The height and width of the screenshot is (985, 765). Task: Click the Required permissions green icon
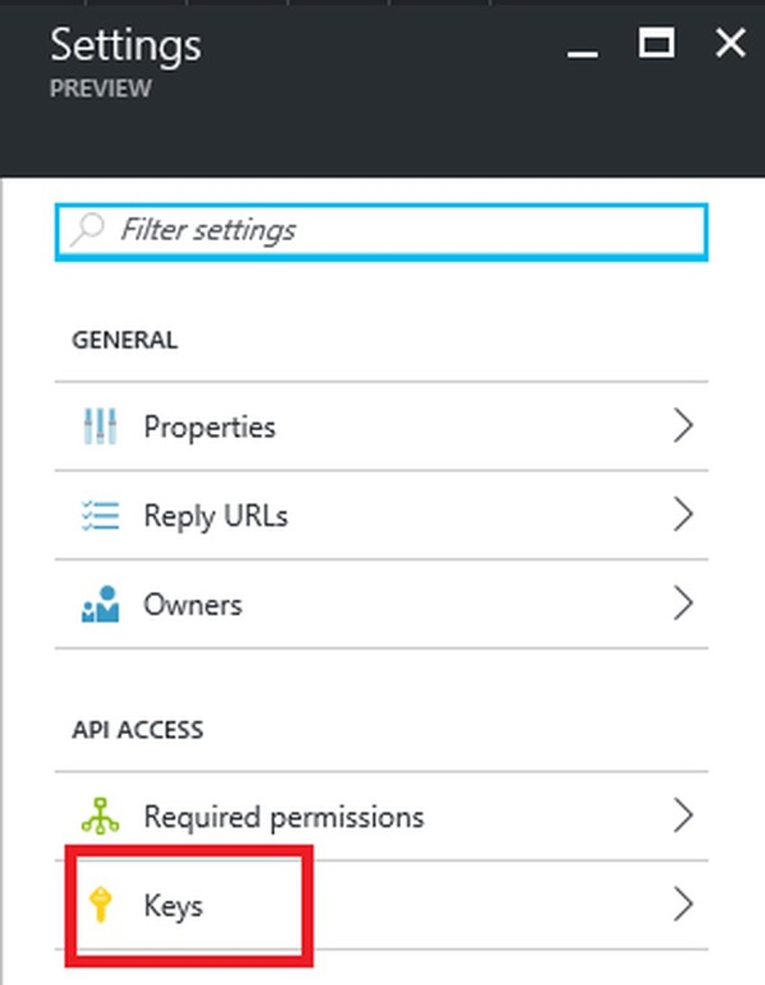click(100, 816)
